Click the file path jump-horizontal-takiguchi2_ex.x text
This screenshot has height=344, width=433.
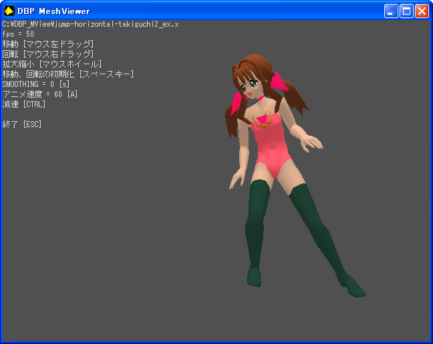(91, 24)
